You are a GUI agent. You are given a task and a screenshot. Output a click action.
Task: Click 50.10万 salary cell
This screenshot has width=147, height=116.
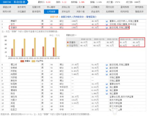pyautogui.click(x=123, y=42)
